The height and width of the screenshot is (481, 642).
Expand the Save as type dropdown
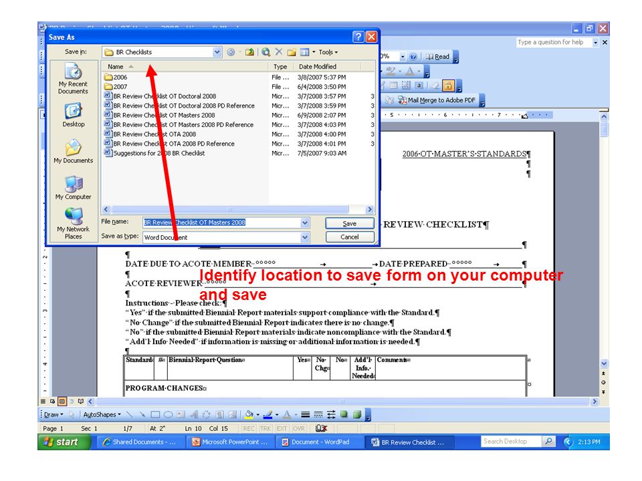[305, 237]
